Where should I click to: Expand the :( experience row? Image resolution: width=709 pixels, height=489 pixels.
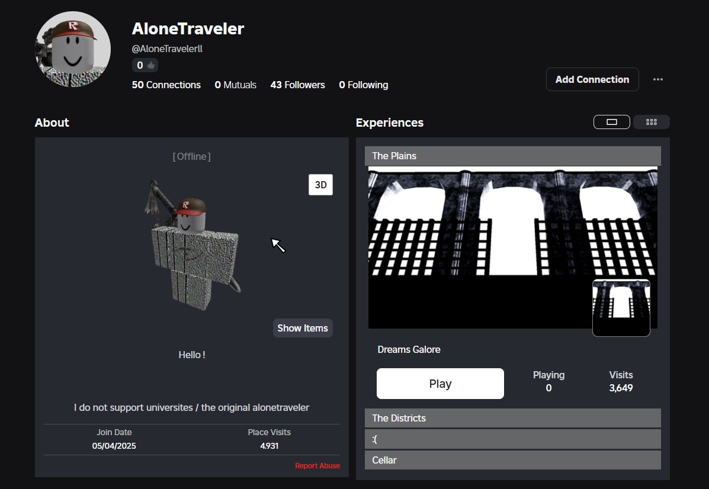click(513, 439)
